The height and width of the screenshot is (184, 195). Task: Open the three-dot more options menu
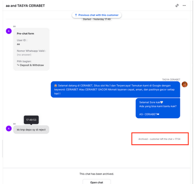[184, 5]
